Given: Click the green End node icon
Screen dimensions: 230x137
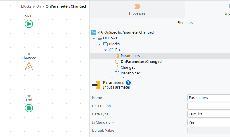Looking at the screenshot, I should tap(29, 108).
